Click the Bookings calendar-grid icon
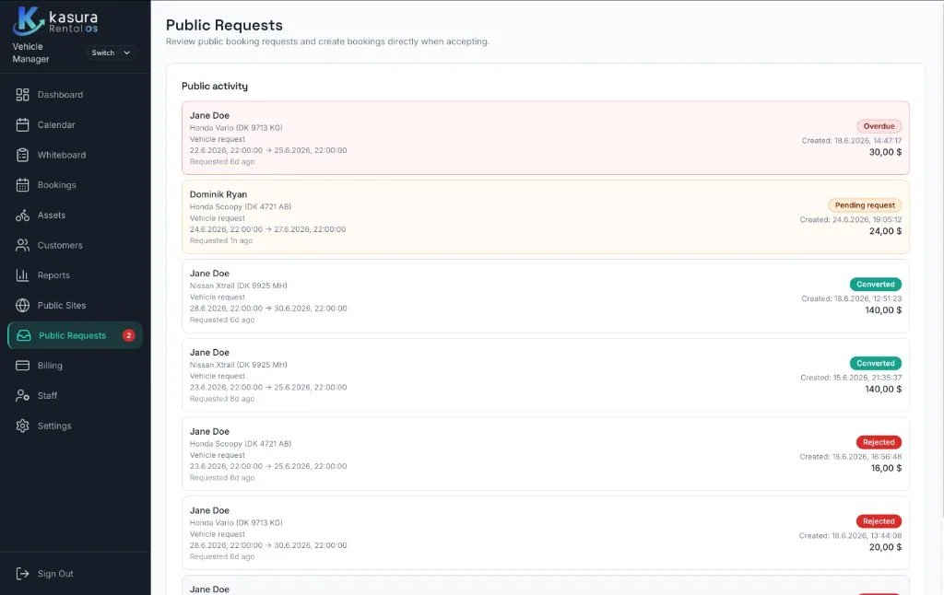Viewport: 944px width, 595px height. click(22, 185)
